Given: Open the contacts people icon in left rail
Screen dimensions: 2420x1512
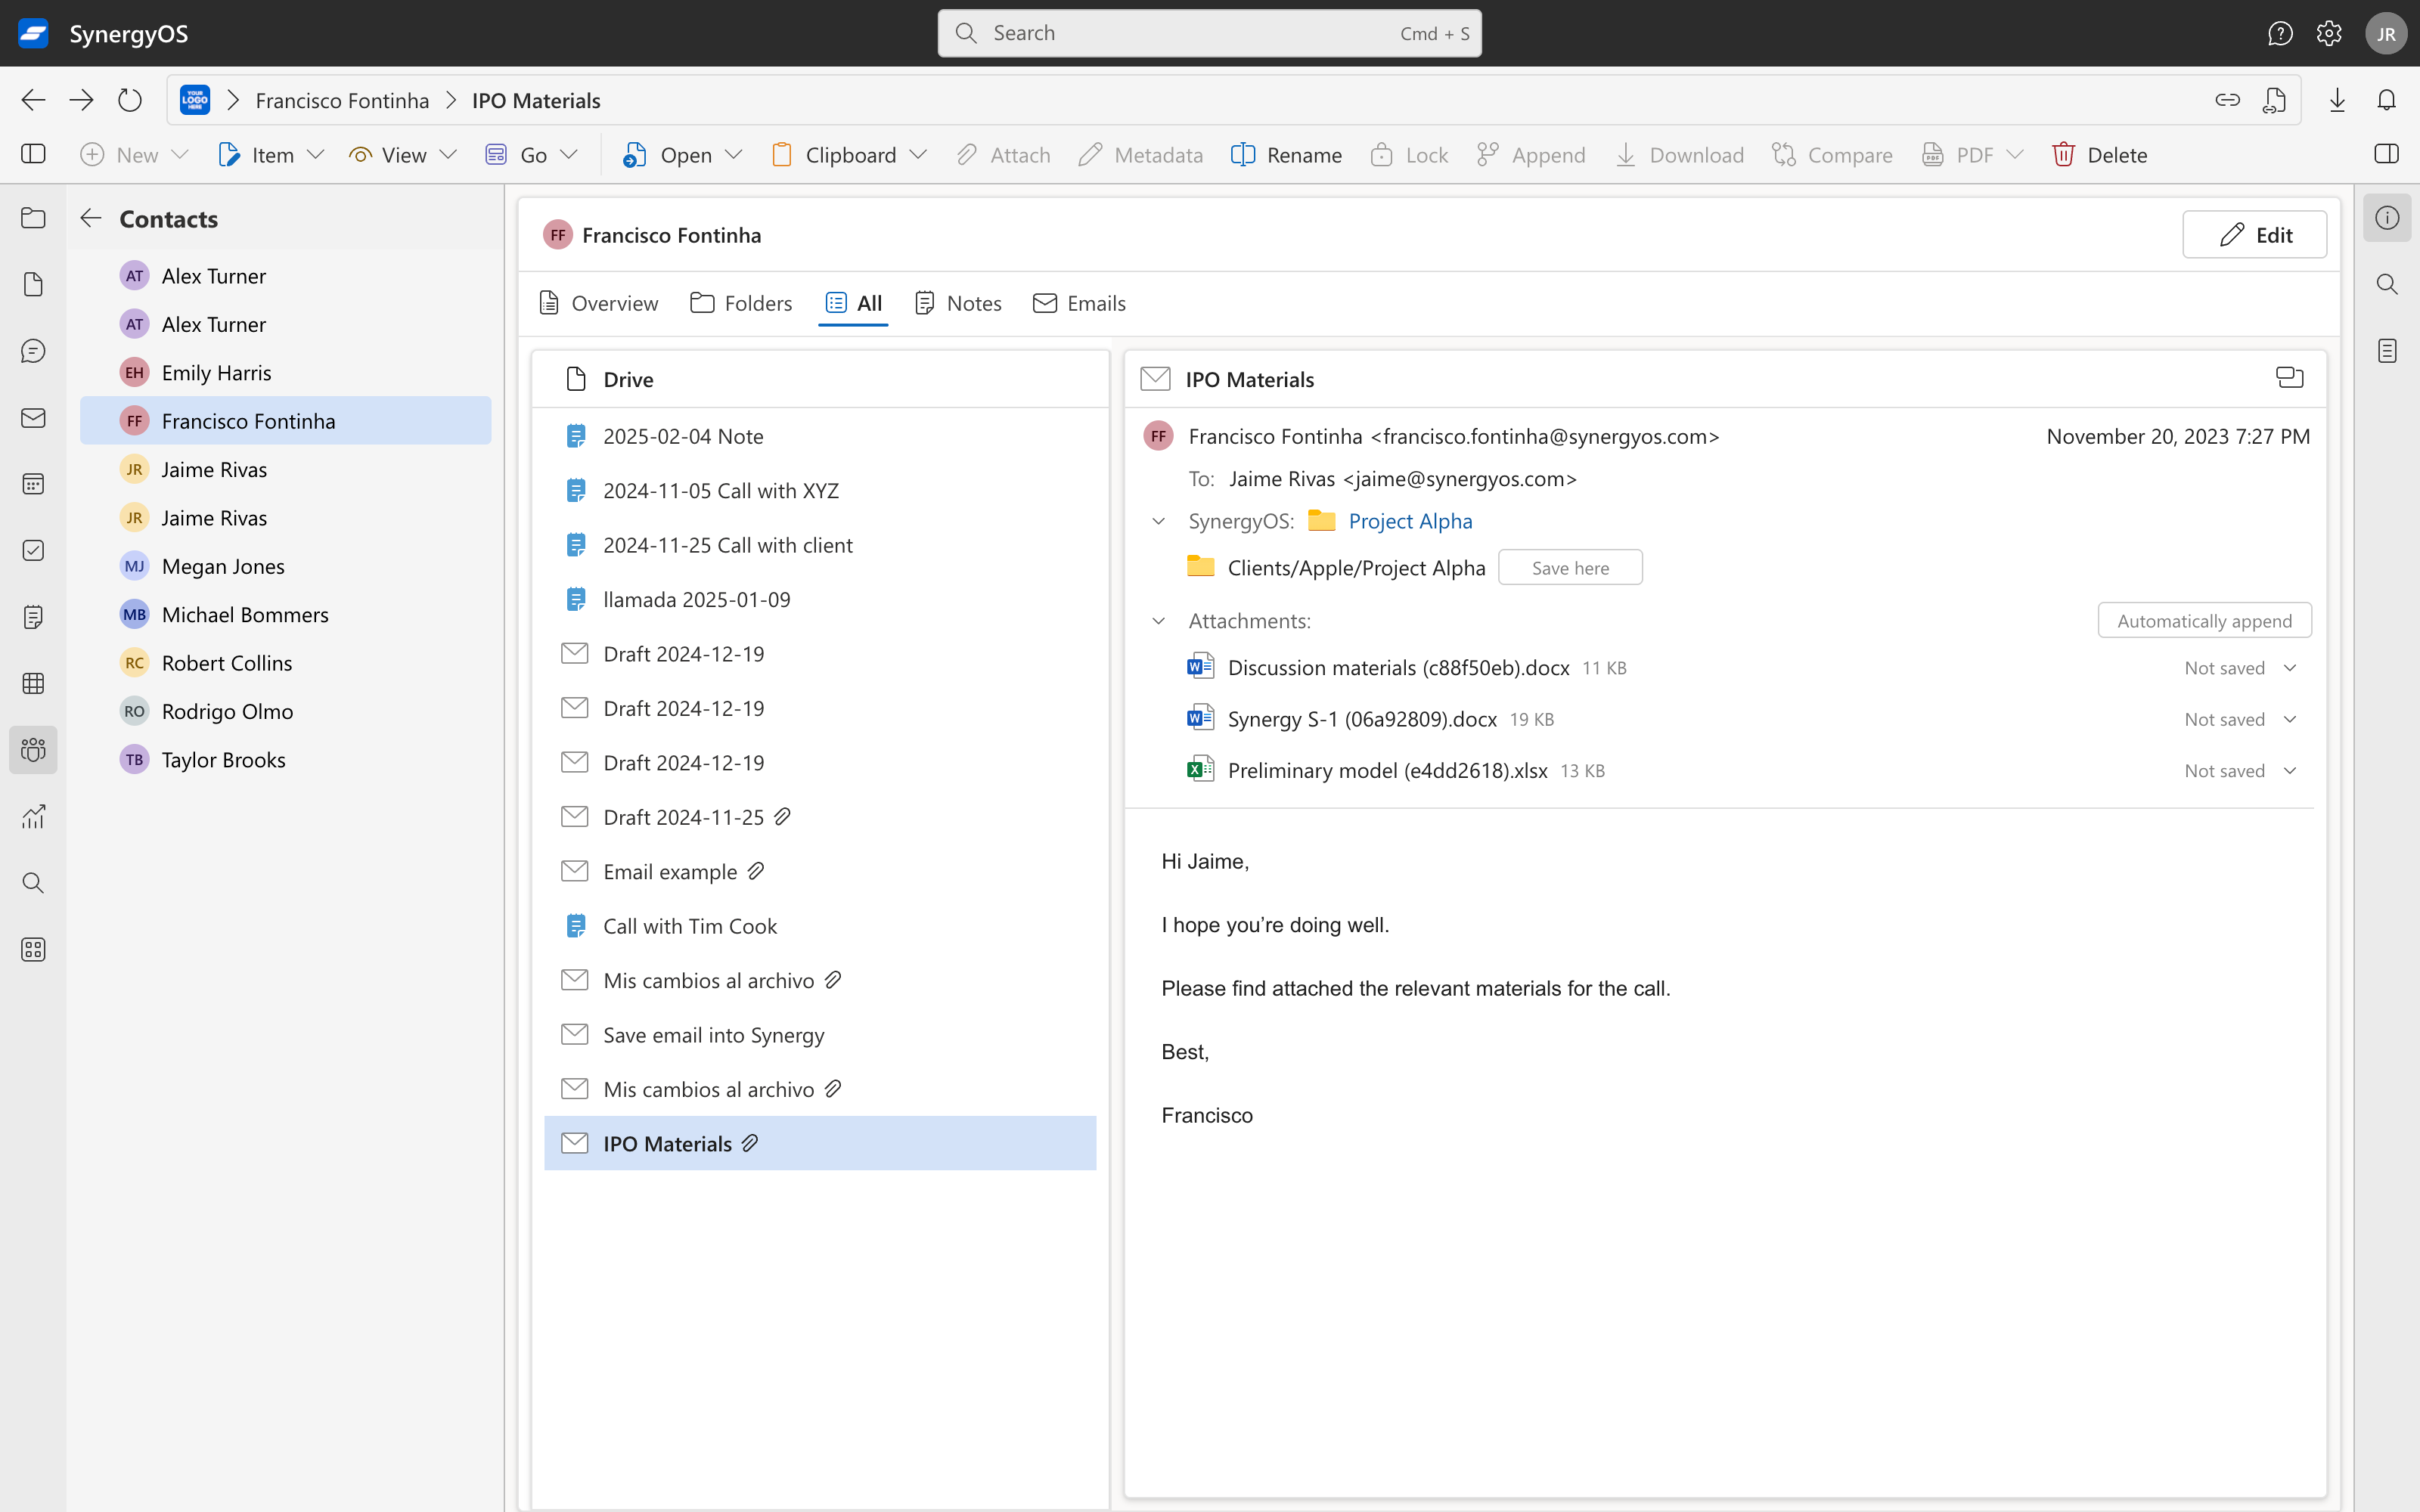Looking at the screenshot, I should coord(33,750).
